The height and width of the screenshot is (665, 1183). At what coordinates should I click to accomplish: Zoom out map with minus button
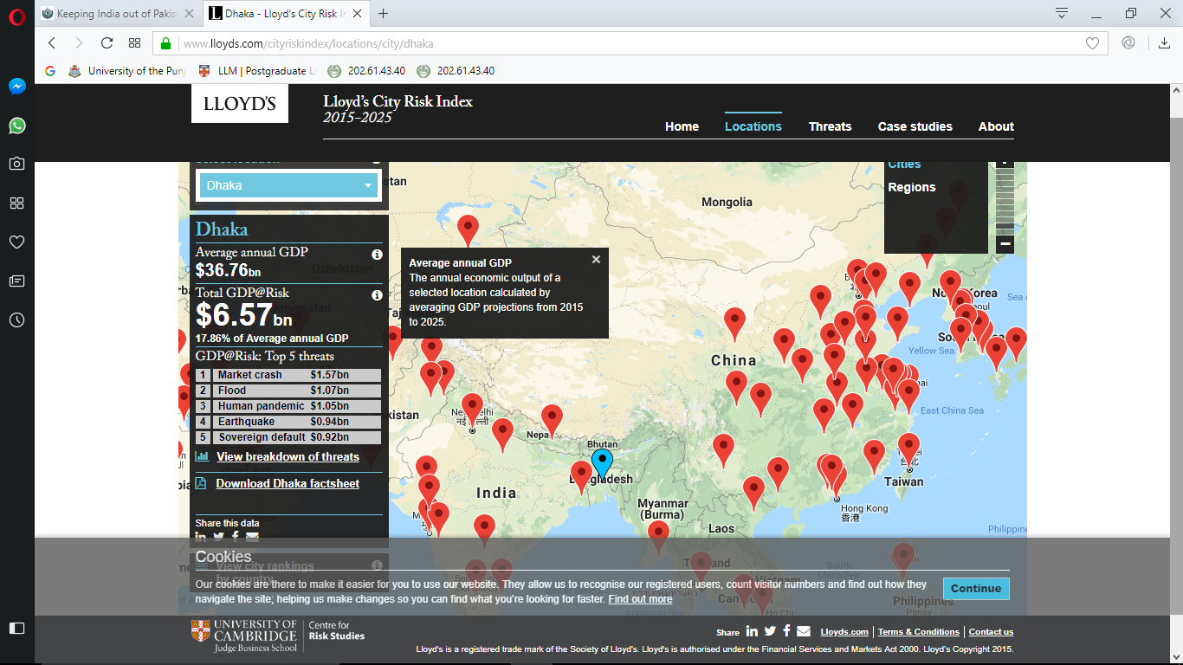tap(1005, 244)
